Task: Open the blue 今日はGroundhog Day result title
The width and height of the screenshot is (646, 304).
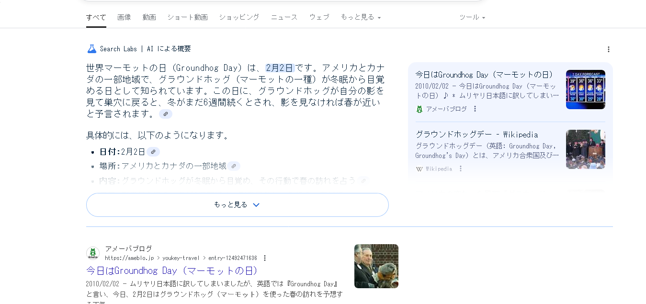Action: pyautogui.click(x=172, y=270)
